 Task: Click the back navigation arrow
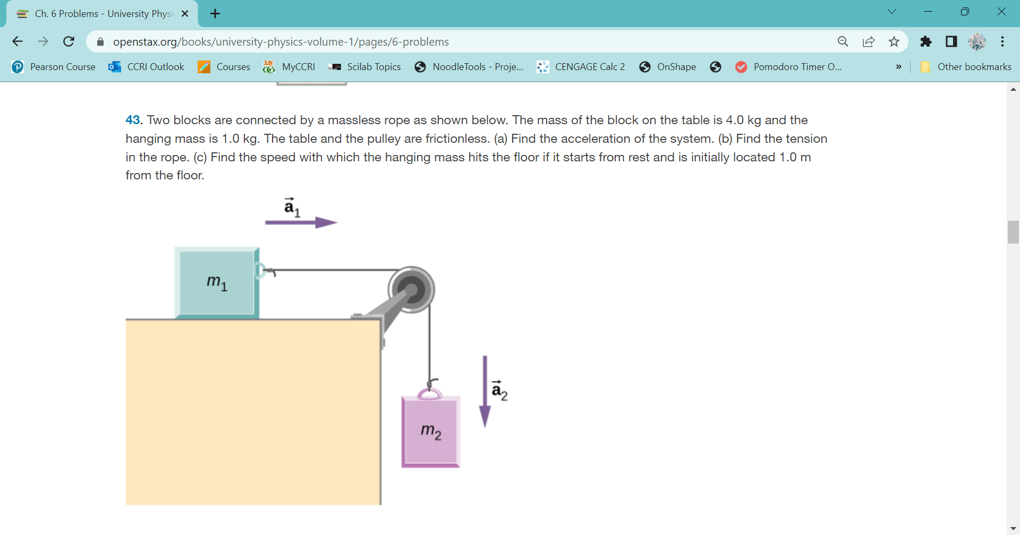coord(18,41)
